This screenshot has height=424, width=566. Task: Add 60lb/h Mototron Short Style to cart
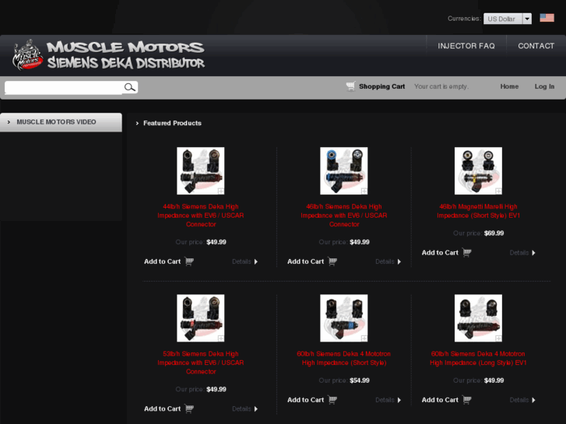(305, 400)
